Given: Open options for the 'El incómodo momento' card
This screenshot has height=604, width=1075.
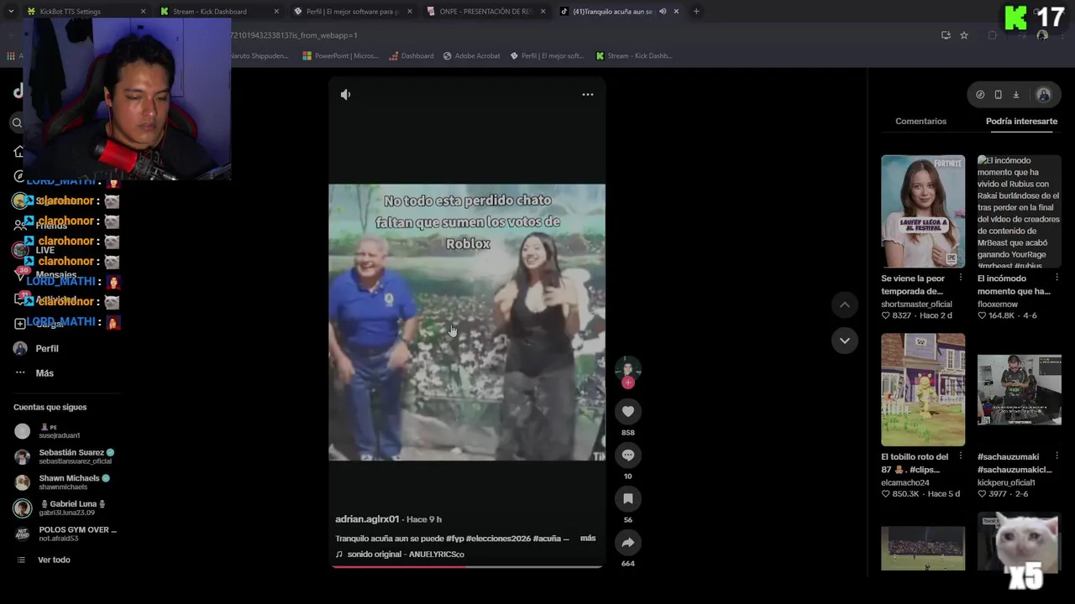Looking at the screenshot, I should pos(1057,278).
